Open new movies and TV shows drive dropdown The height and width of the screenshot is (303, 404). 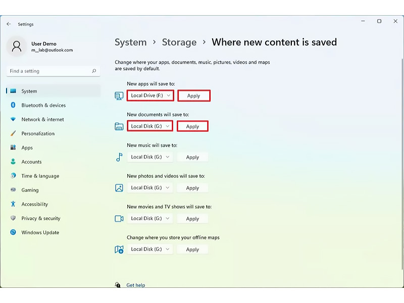149,219
